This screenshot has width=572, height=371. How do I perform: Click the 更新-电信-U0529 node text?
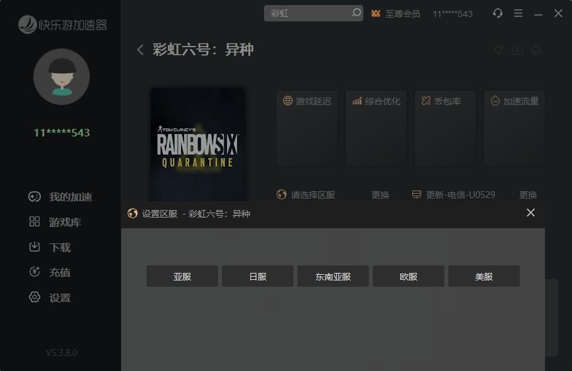click(460, 195)
